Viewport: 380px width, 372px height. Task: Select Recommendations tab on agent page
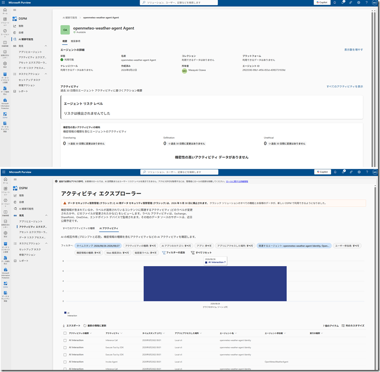(x=76, y=41)
